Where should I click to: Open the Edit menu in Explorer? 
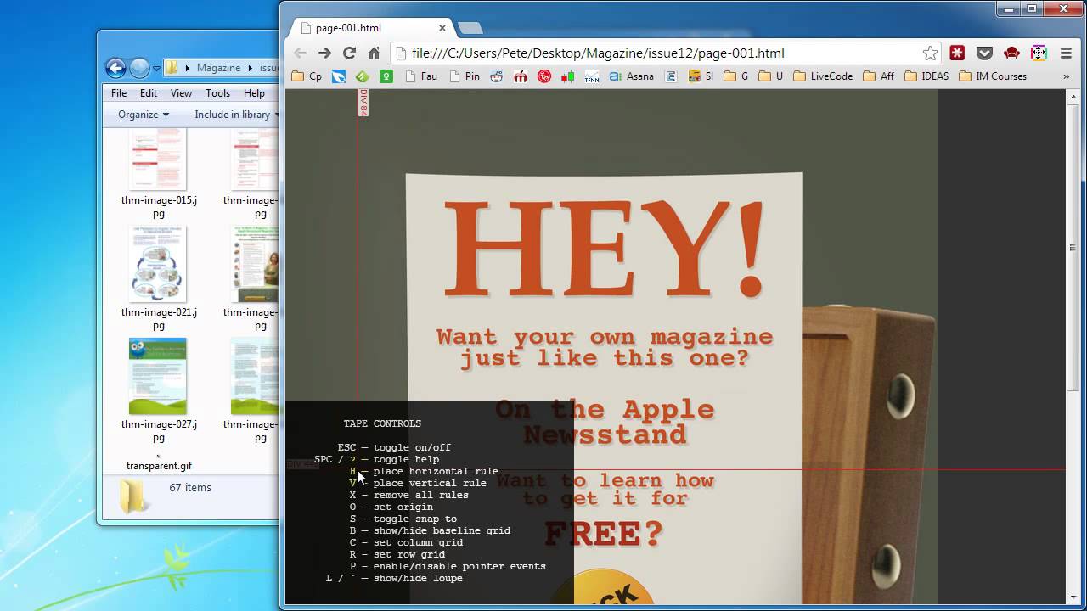pos(149,93)
